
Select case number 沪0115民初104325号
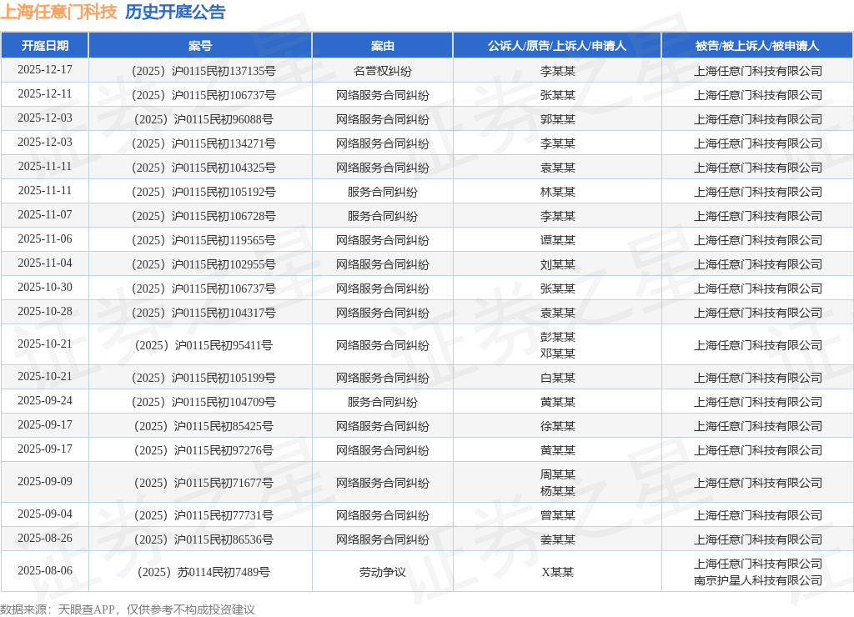coord(203,168)
